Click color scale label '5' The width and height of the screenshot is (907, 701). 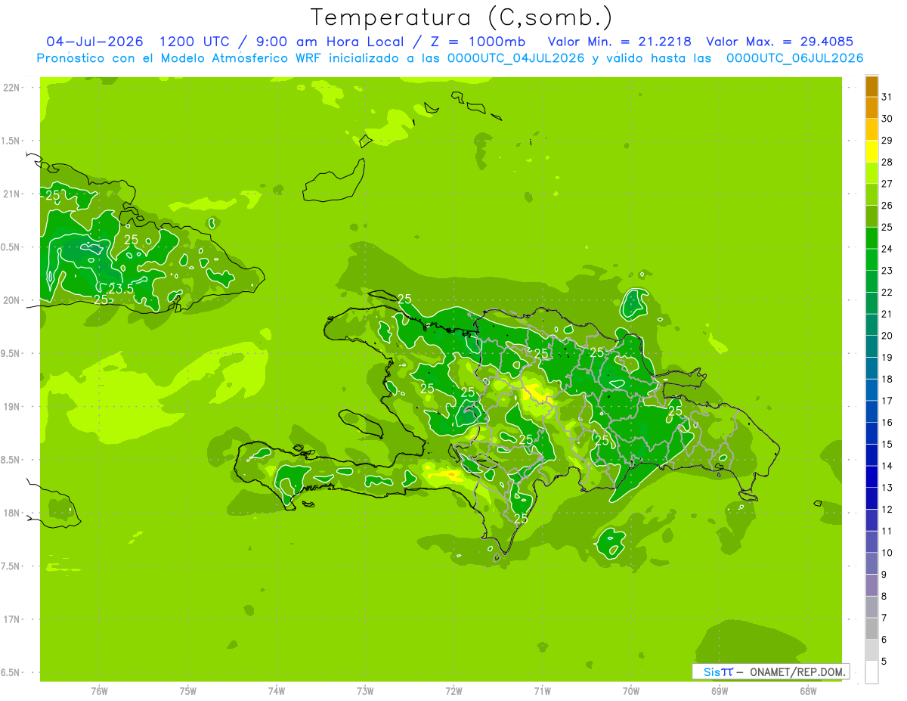[884, 662]
